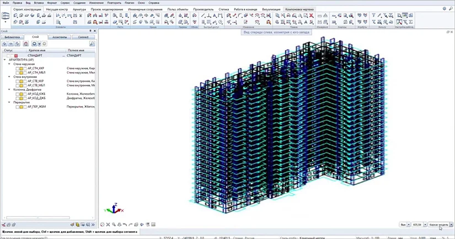
Task: Toggle visibility box for layer АР_СТН_ККР
Action: click(x=22, y=68)
